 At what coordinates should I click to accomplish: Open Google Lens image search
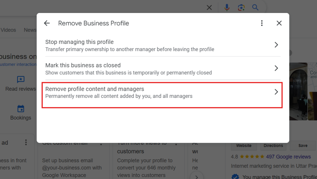click(x=241, y=7)
